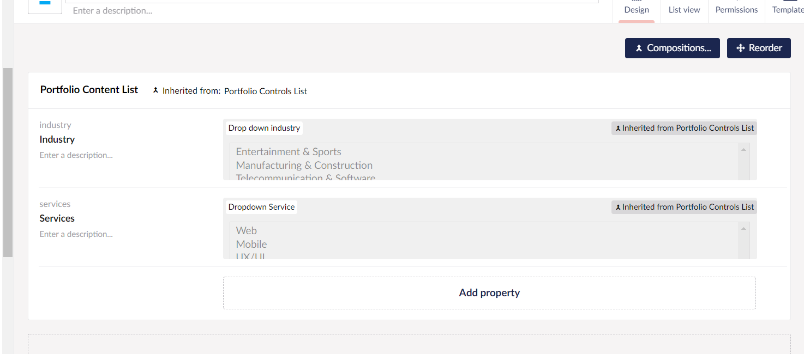Open the Compositions dialog
This screenshot has width=804, height=354.
click(672, 48)
